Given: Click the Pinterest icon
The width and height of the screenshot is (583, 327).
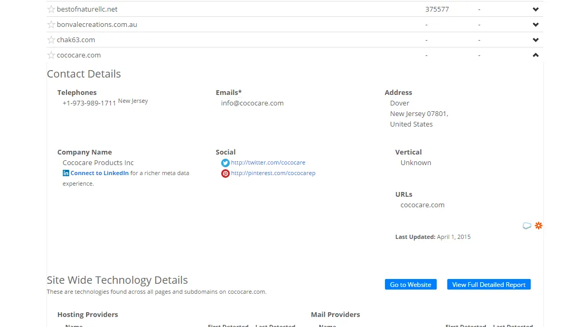Looking at the screenshot, I should pos(225,174).
